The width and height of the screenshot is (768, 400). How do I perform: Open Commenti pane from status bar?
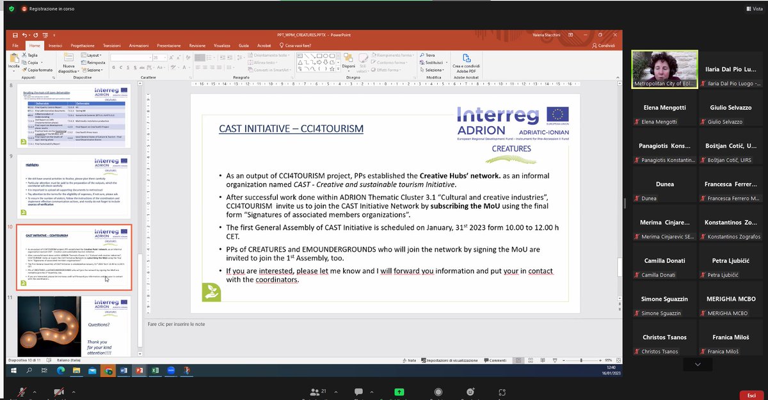495,360
